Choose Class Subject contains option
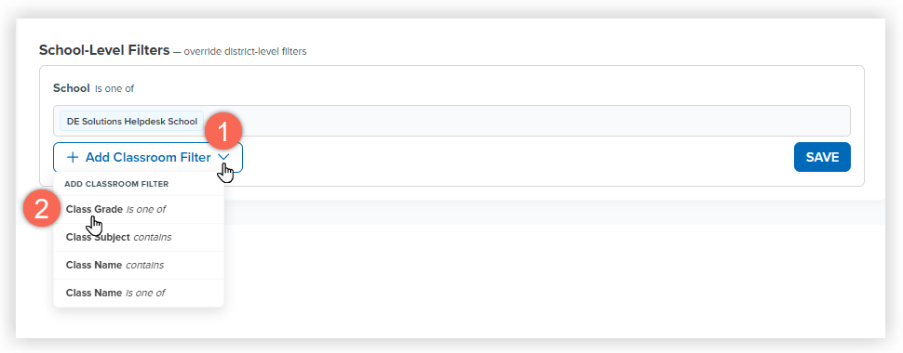The image size is (903, 353). [138, 237]
